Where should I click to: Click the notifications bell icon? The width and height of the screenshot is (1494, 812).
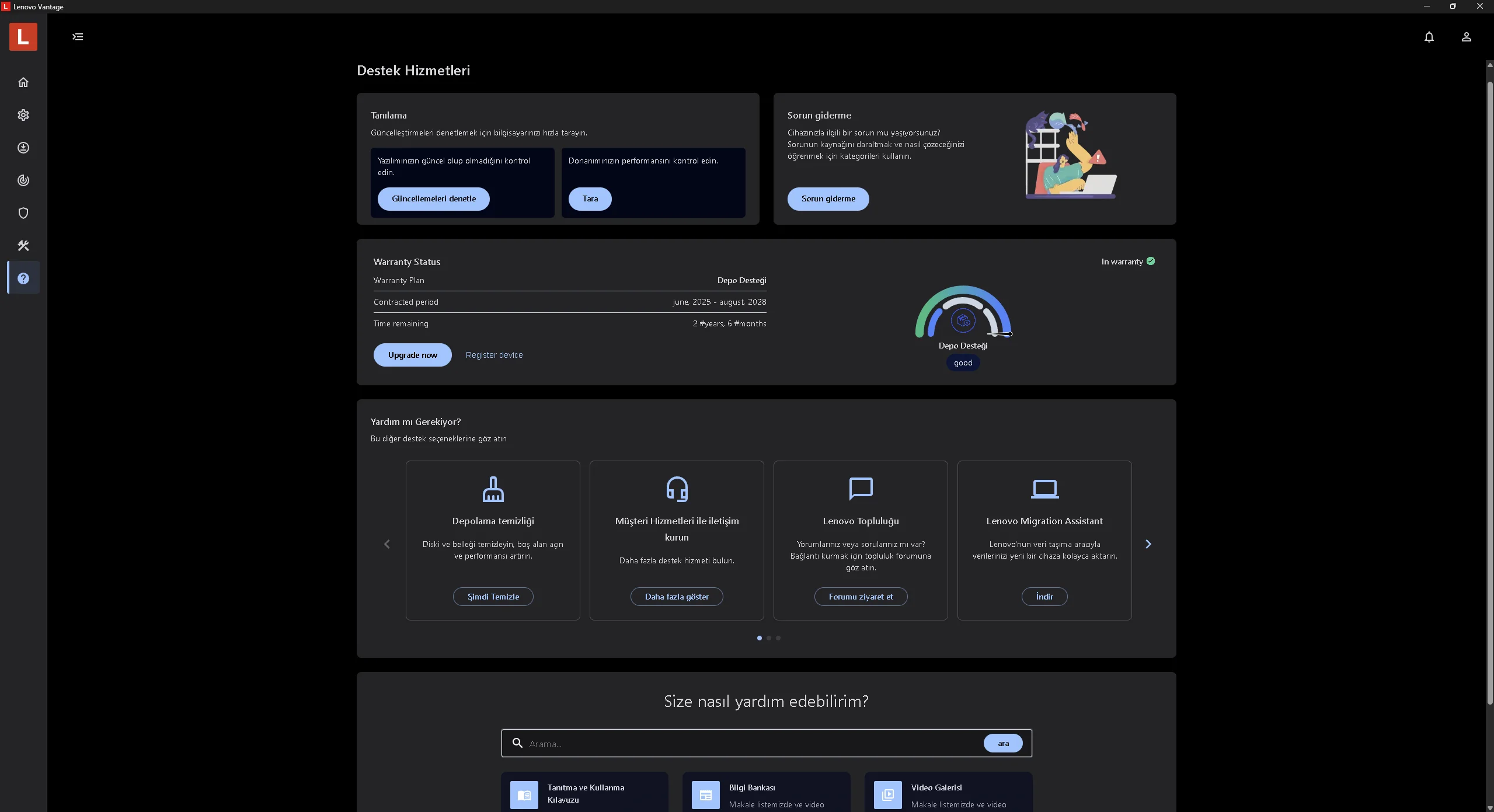pyautogui.click(x=1429, y=37)
